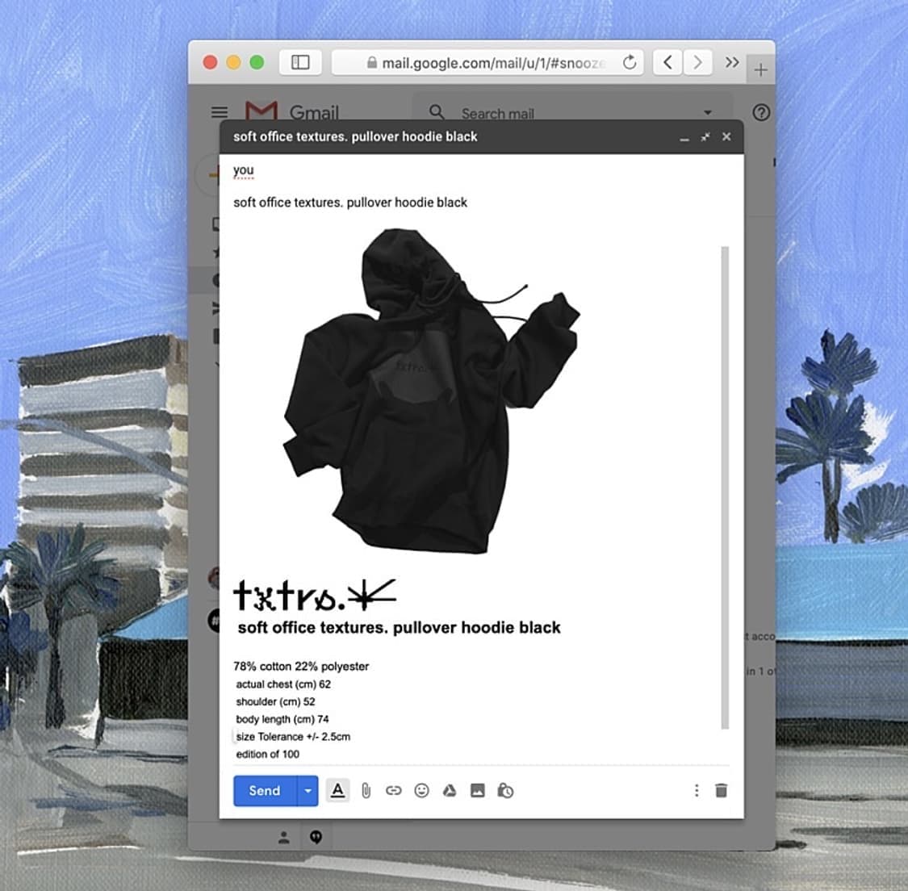Insert files from Google Drive
Viewport: 908px width, 891px height.
(450, 791)
